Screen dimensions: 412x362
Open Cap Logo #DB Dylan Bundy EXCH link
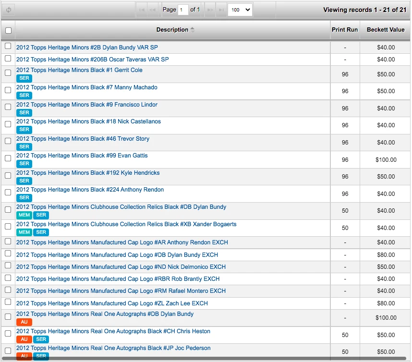point(117,255)
